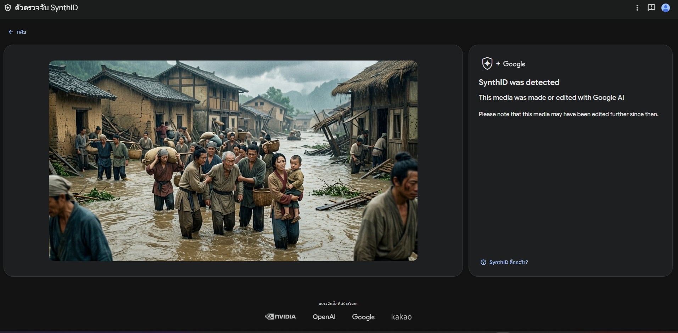Image resolution: width=678 pixels, height=333 pixels.
Task: Open the three-dot more options menu
Action: (637, 8)
